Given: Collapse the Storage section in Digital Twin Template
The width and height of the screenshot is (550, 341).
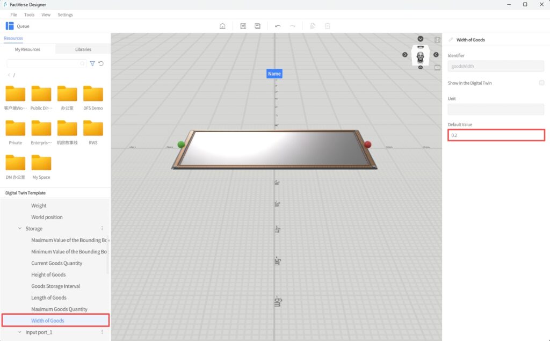Looking at the screenshot, I should point(19,228).
